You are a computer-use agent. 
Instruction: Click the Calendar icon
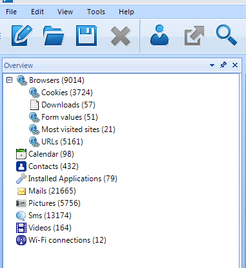pyautogui.click(x=21, y=154)
